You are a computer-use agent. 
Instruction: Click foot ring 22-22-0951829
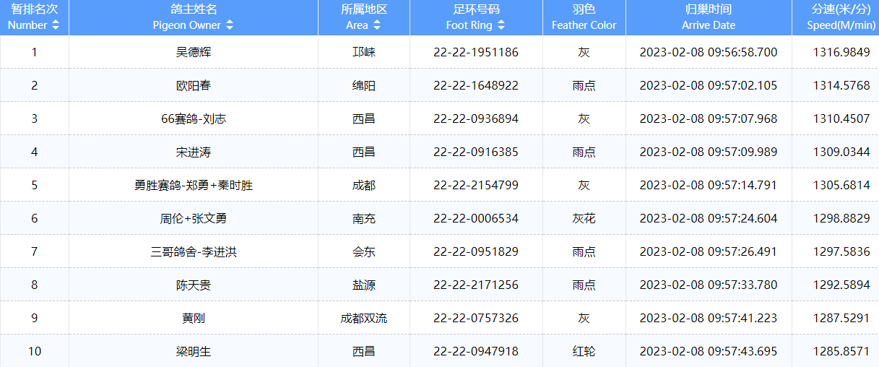click(x=475, y=252)
